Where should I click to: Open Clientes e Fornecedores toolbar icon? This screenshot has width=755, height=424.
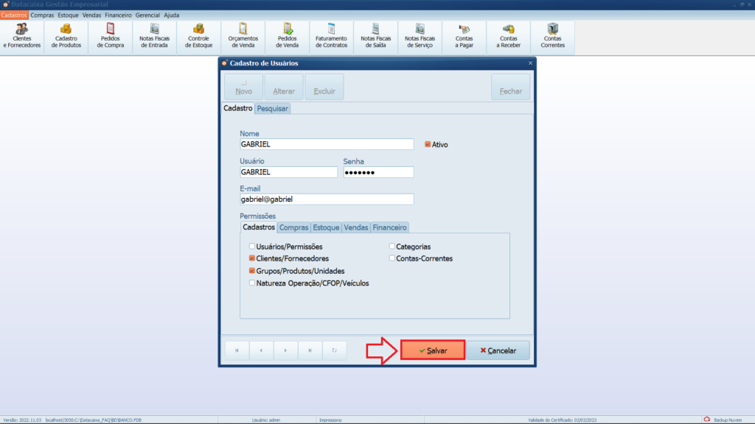[22, 36]
